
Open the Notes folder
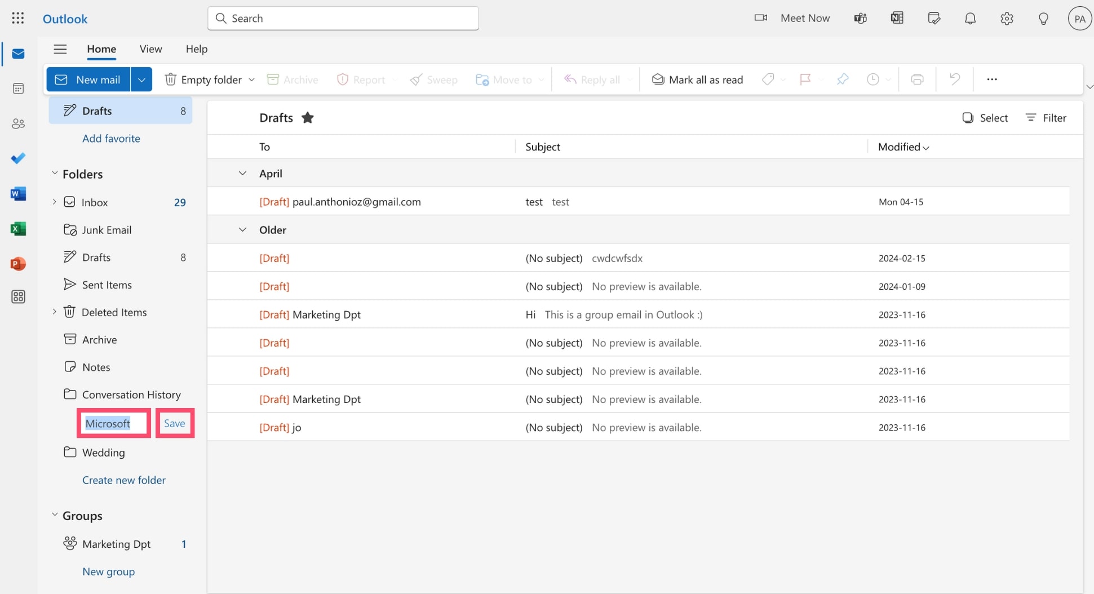120,367
